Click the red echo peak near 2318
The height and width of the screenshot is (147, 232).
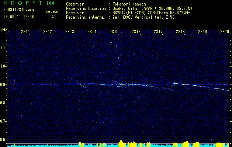tap(185, 85)
